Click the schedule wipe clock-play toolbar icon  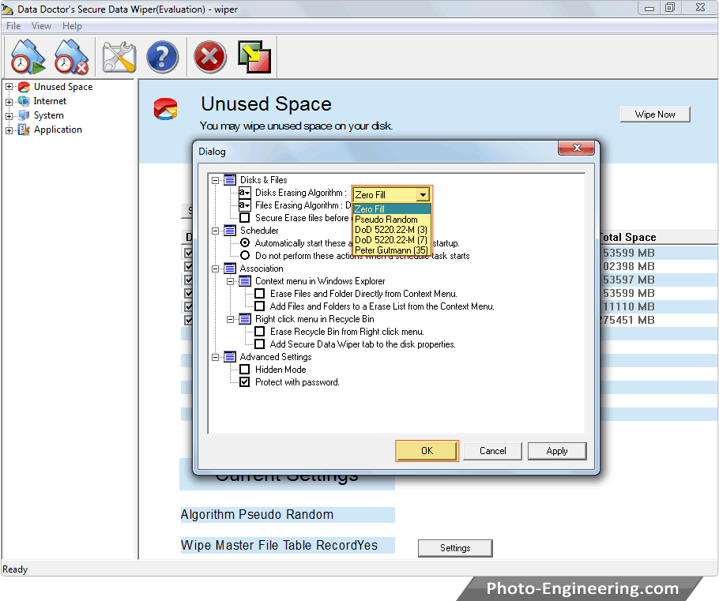28,57
